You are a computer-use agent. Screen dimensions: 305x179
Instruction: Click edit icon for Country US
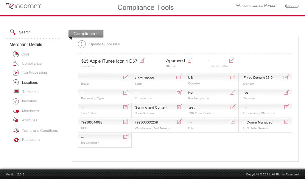[x=233, y=77]
